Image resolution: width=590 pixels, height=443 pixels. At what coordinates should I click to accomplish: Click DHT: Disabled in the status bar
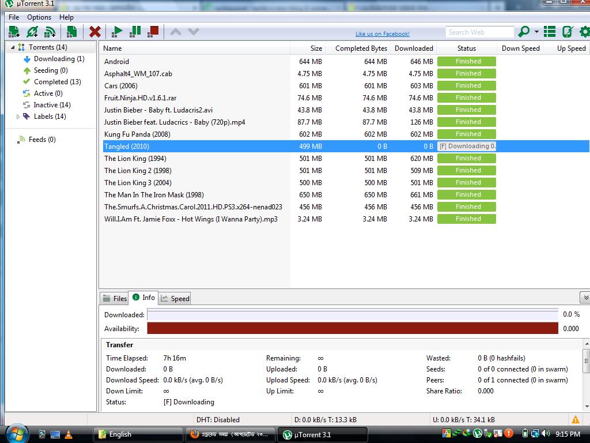pos(218,420)
